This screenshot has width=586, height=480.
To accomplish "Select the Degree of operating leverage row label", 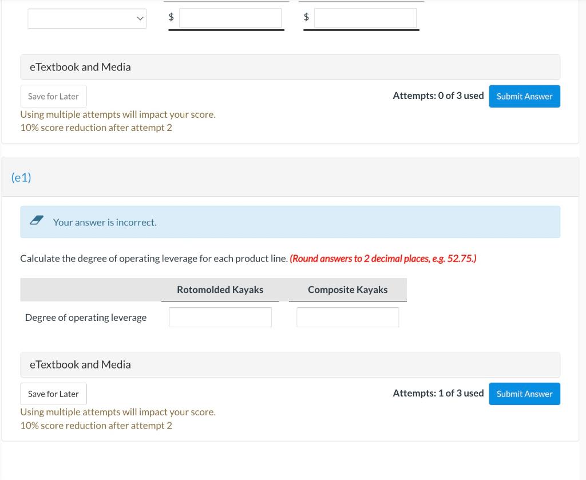I will [86, 317].
